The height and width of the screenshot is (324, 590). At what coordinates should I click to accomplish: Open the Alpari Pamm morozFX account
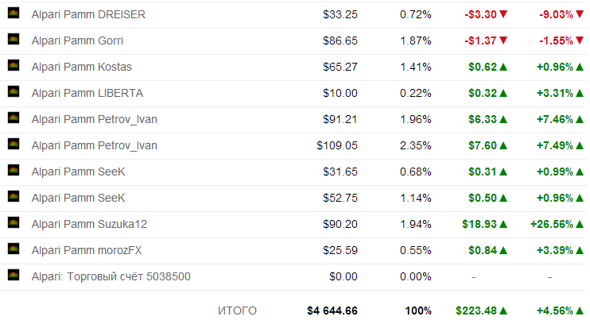87,250
